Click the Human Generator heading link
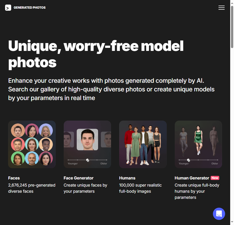The width and height of the screenshot is (234, 225). coord(192,178)
